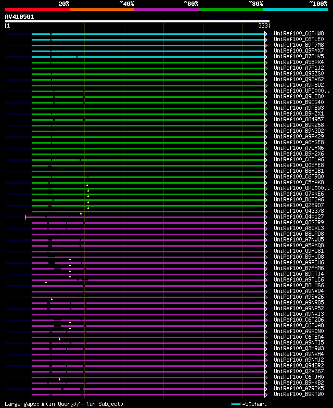Click the UniRef100_B7FHV5 label
Image resolution: width=333 pixels, height=408 pixels.
pyautogui.click(x=299, y=56)
